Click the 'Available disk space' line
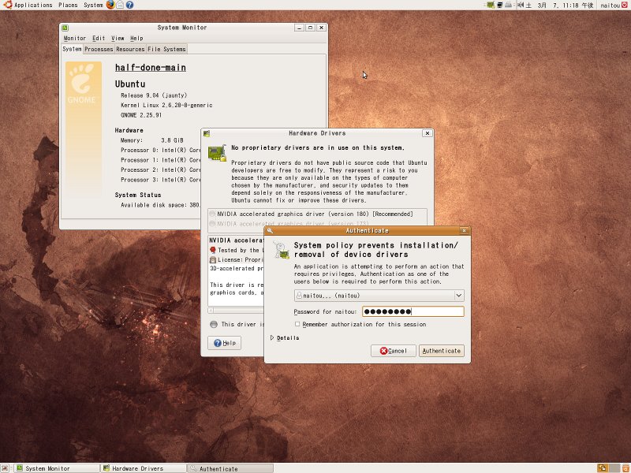The height and width of the screenshot is (473, 631). (161, 205)
